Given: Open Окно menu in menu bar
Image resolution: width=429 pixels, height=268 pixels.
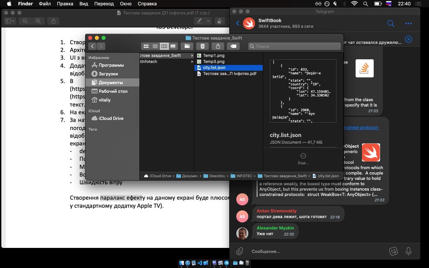Looking at the screenshot, I should point(126,4).
